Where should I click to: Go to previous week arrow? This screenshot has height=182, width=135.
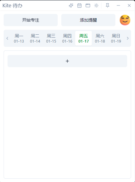[x=7, y=38]
